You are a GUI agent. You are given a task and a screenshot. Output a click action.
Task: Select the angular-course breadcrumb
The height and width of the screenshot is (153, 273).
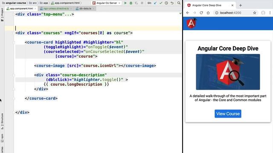pyautogui.click(x=14, y=3)
